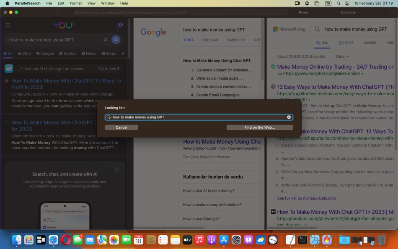Open the You.com hamburger menu
398x249 pixels.
(8, 25)
